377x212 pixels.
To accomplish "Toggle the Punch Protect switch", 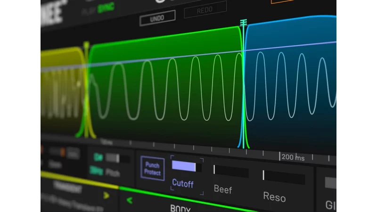I will [152, 168].
